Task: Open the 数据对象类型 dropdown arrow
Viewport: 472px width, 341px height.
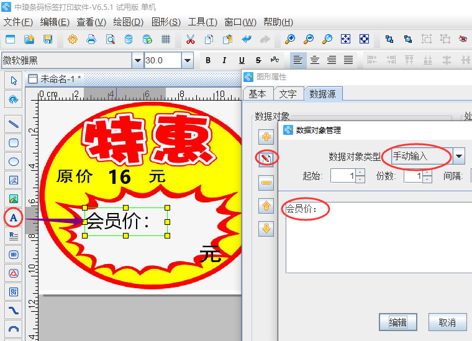Action: coord(459,156)
